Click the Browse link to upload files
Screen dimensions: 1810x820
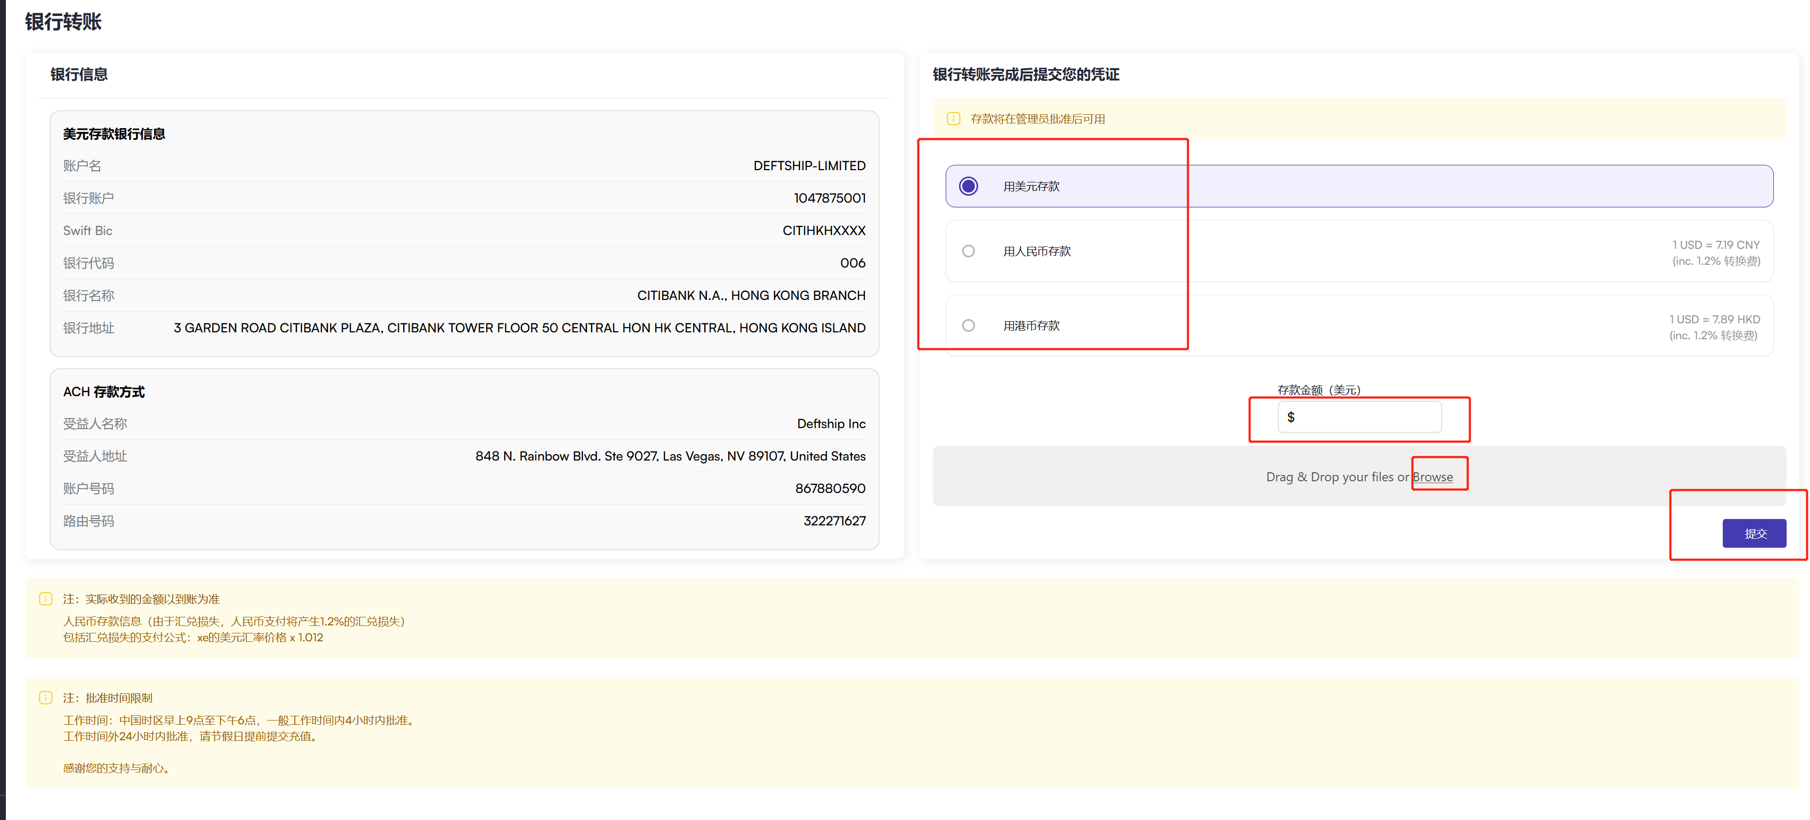pos(1432,477)
